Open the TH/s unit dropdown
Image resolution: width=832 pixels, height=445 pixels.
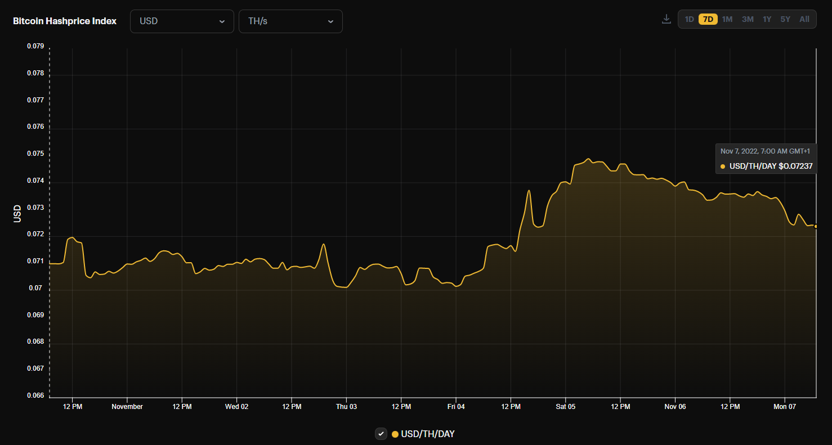pos(290,21)
